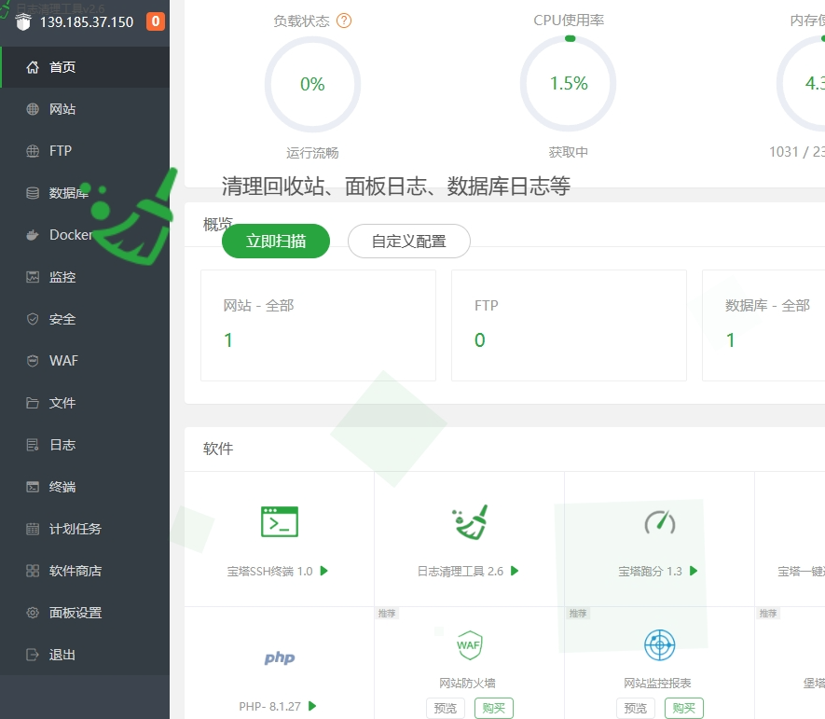The height and width of the screenshot is (719, 825).
Task: Click the 网站防火墙 WAF shield icon
Action: click(469, 644)
